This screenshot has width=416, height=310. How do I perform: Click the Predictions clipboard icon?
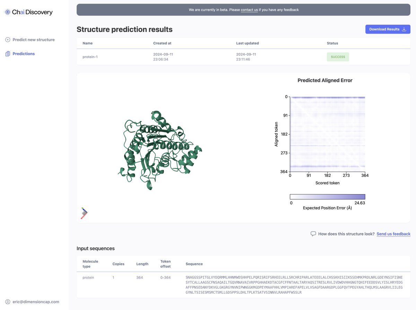(8, 54)
